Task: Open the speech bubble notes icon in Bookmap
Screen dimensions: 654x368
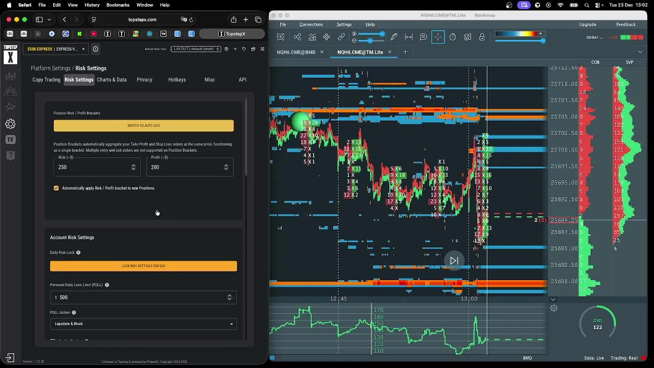Action: (424, 37)
